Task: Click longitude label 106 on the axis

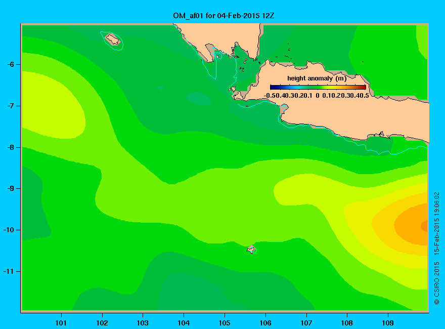Action: [x=265, y=323]
